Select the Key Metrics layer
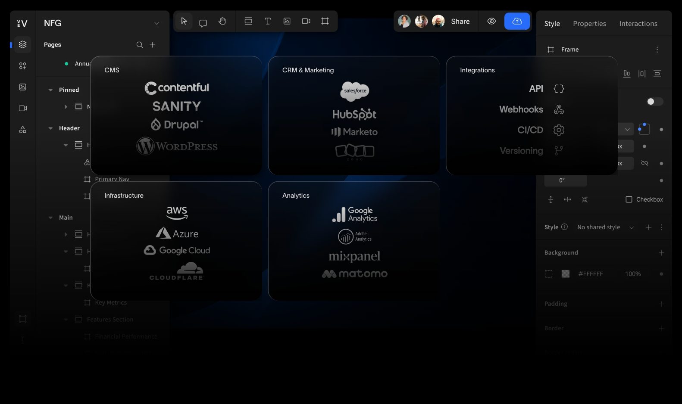The width and height of the screenshot is (682, 404). [111, 302]
